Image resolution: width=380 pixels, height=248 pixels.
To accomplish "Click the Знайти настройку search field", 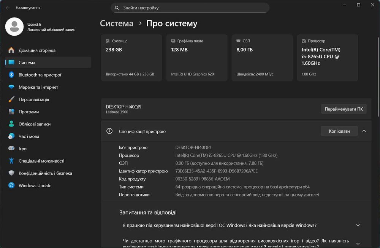I will point(190,8).
